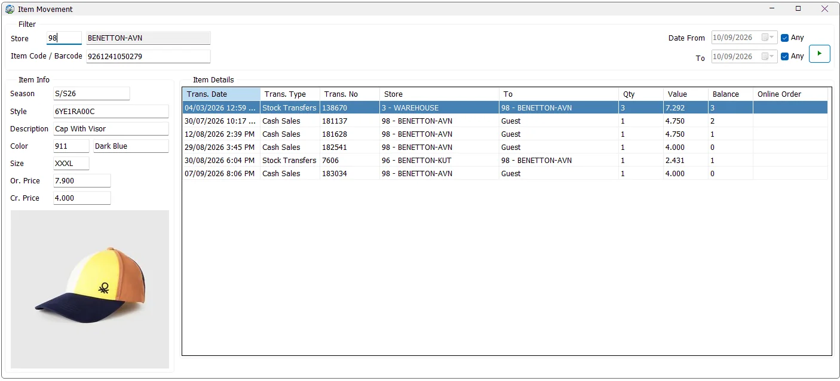Screen dimensions: 840x381
Task: Toggle the To date Any checkbox
Action: (785, 57)
